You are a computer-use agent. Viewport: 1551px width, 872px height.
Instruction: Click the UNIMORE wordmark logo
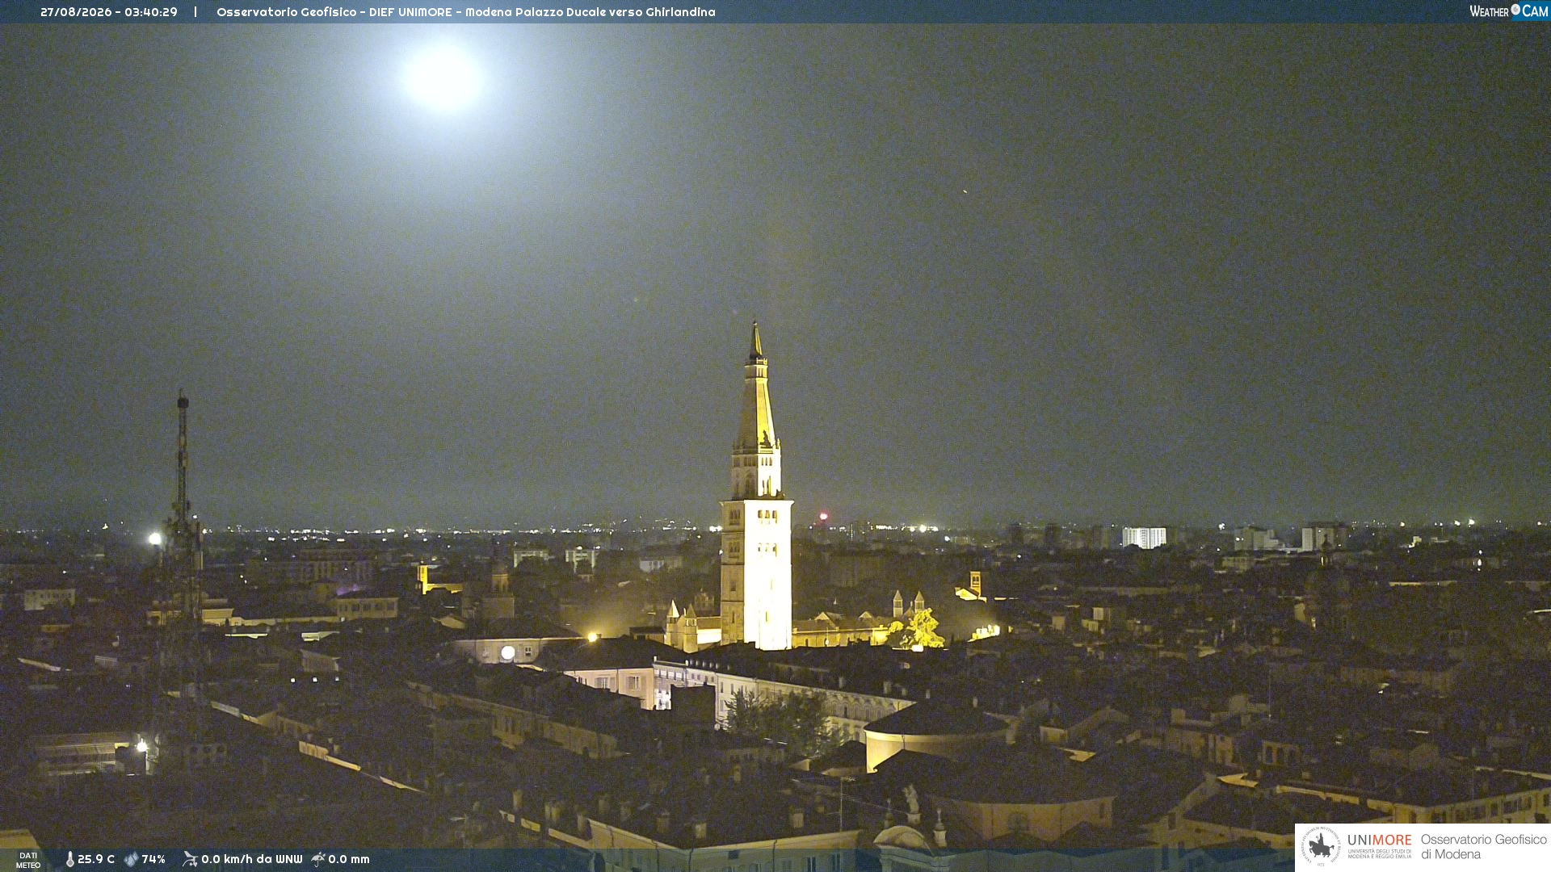pyautogui.click(x=1379, y=845)
